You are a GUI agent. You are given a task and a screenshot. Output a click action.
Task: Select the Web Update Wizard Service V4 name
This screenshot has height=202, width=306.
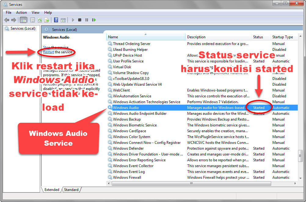(x=137, y=84)
